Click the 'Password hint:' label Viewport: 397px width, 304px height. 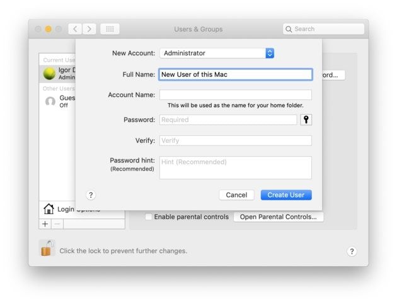tap(132, 160)
